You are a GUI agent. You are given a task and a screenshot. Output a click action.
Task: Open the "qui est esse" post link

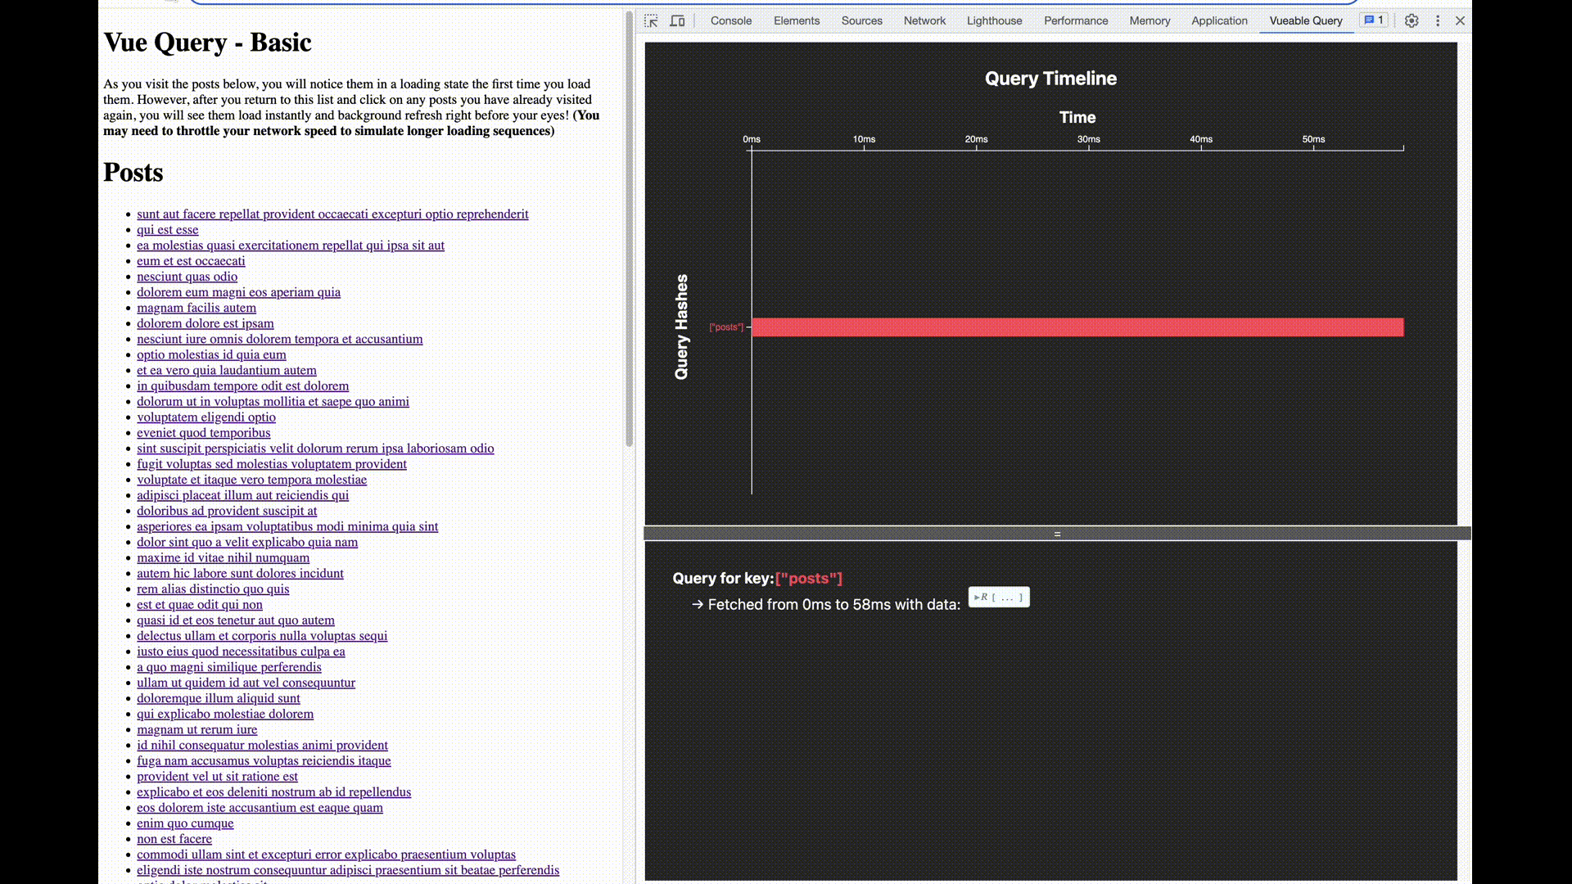tap(167, 230)
